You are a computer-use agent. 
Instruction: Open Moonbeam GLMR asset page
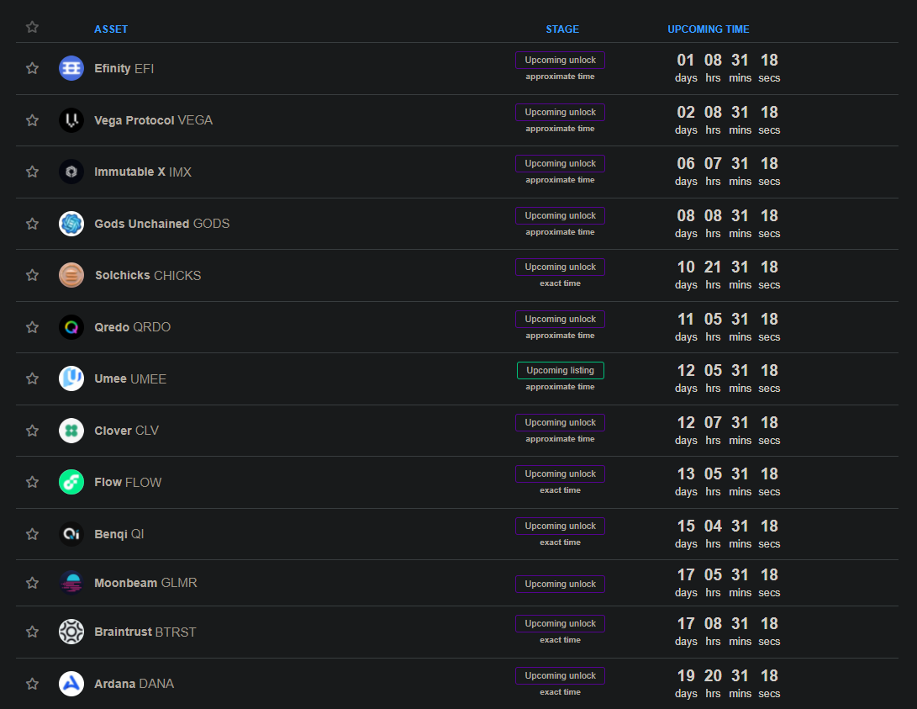point(145,583)
